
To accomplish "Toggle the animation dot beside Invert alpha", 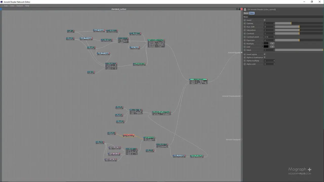I will (245, 54).
